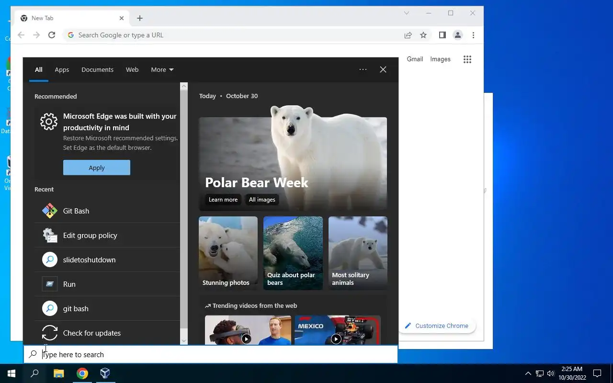613x383 pixels.
Task: Click the Apply button for Edge settings
Action: coord(97,168)
